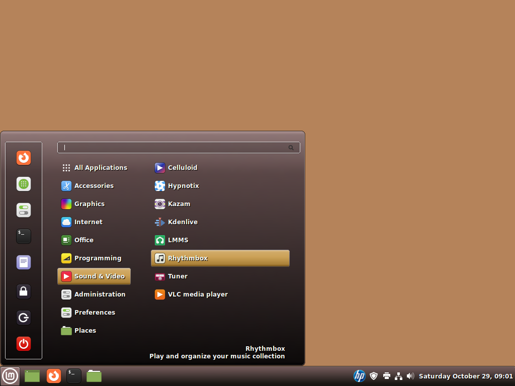
Task: Click the red power/shutdown icon
Action: 24,344
